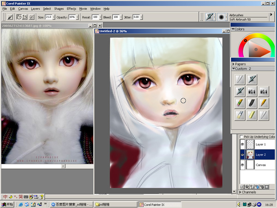Image resolution: width=277 pixels, height=208 pixels.
Task: Select Layer 2 thumbnail in Layers panel
Action: 250,154
